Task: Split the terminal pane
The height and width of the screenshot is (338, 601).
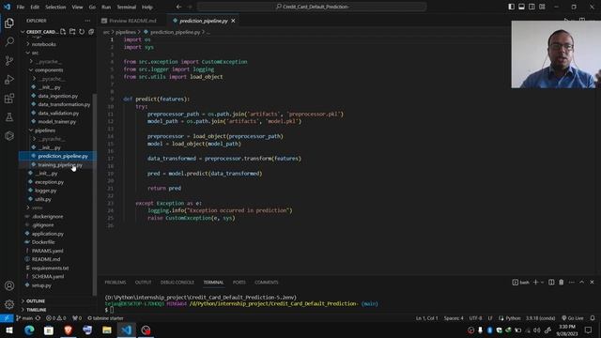Action: pyautogui.click(x=551, y=282)
